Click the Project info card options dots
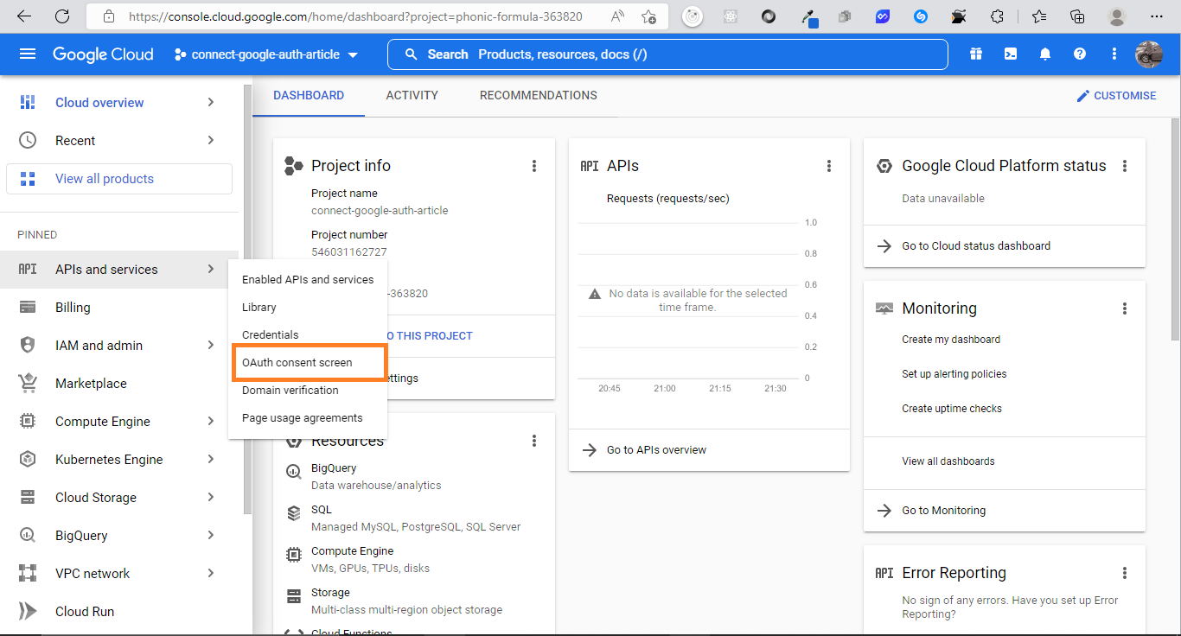The height and width of the screenshot is (636, 1181). coord(534,165)
